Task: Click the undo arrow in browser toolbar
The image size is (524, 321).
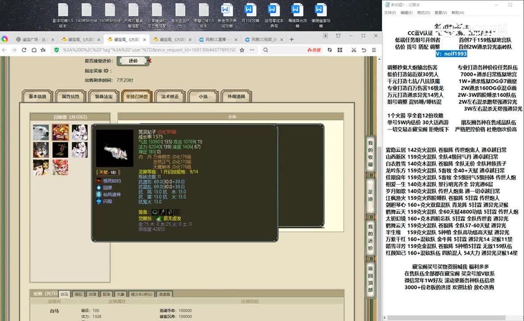Action: point(364,50)
